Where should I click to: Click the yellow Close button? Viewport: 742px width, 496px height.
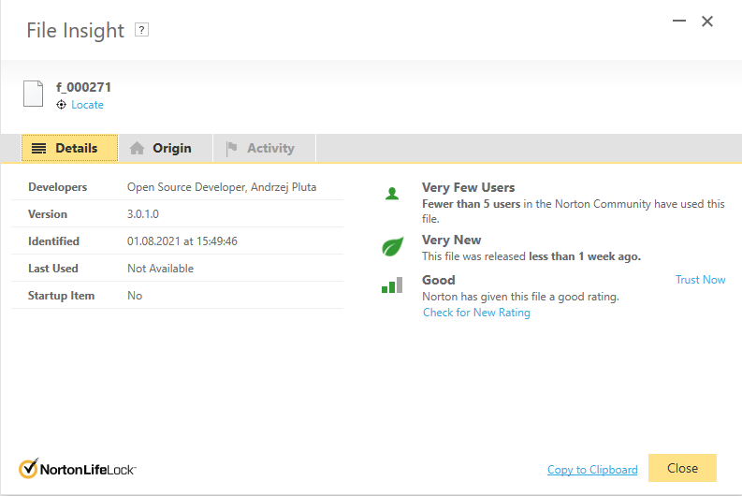(682, 468)
